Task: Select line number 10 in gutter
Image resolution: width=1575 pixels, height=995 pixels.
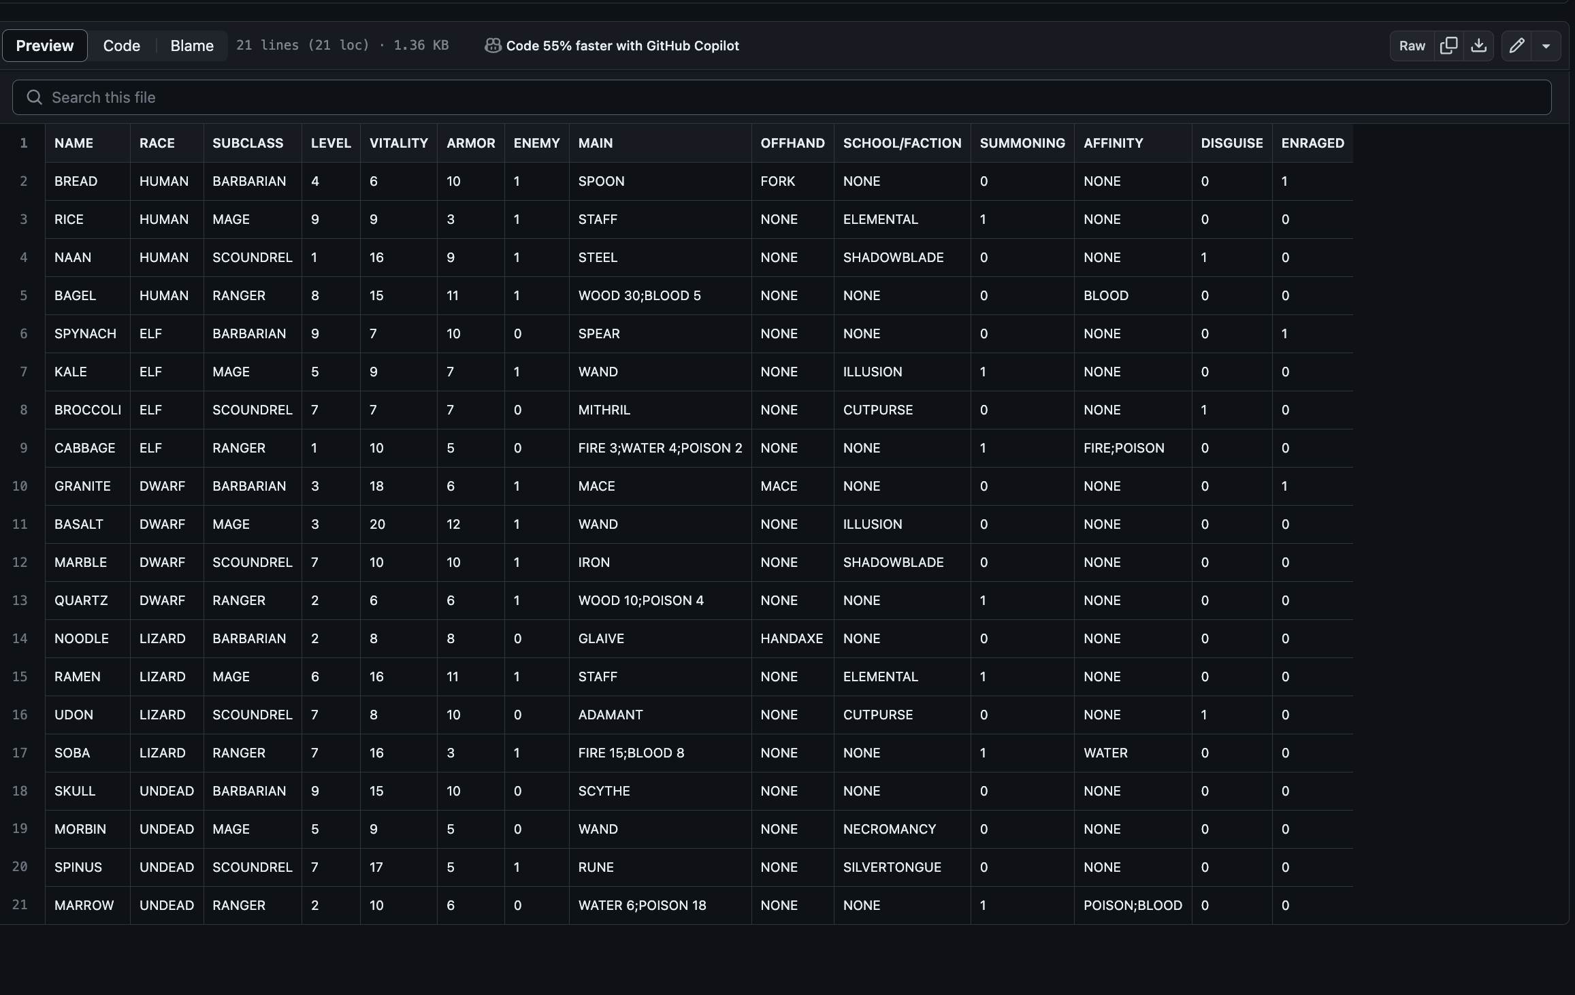Action: (x=20, y=486)
